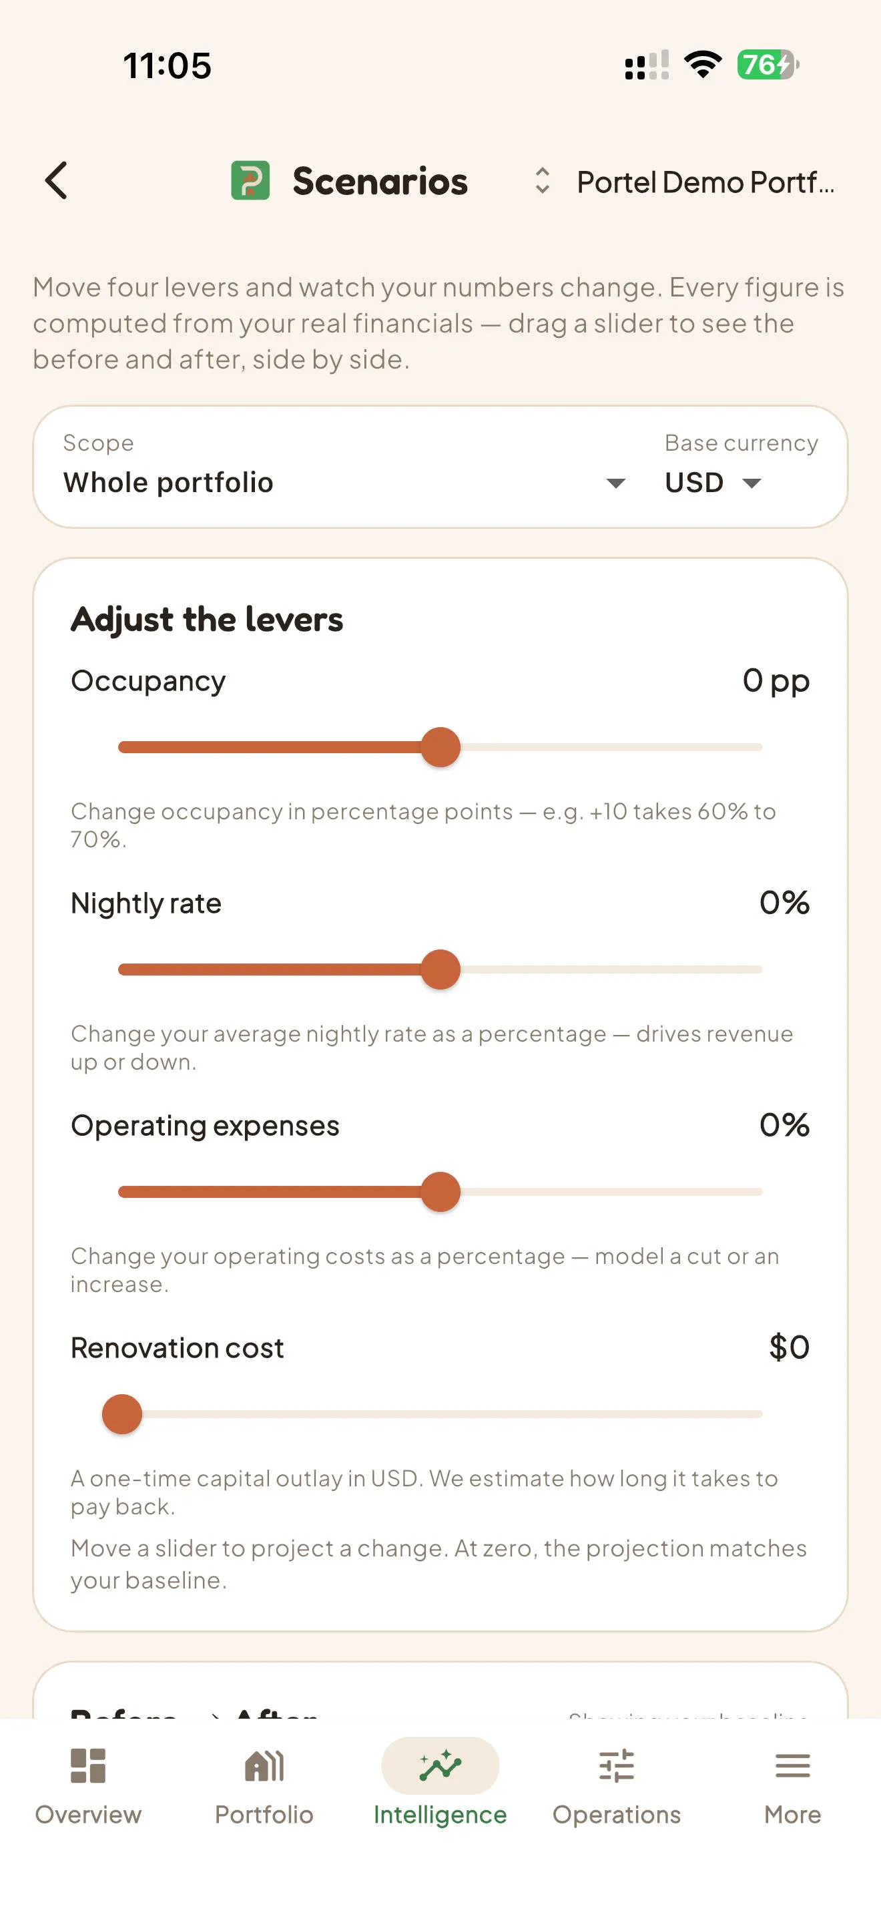Click the Operating expenses slider handle
The height and width of the screenshot is (1915, 881).
[x=441, y=1192]
